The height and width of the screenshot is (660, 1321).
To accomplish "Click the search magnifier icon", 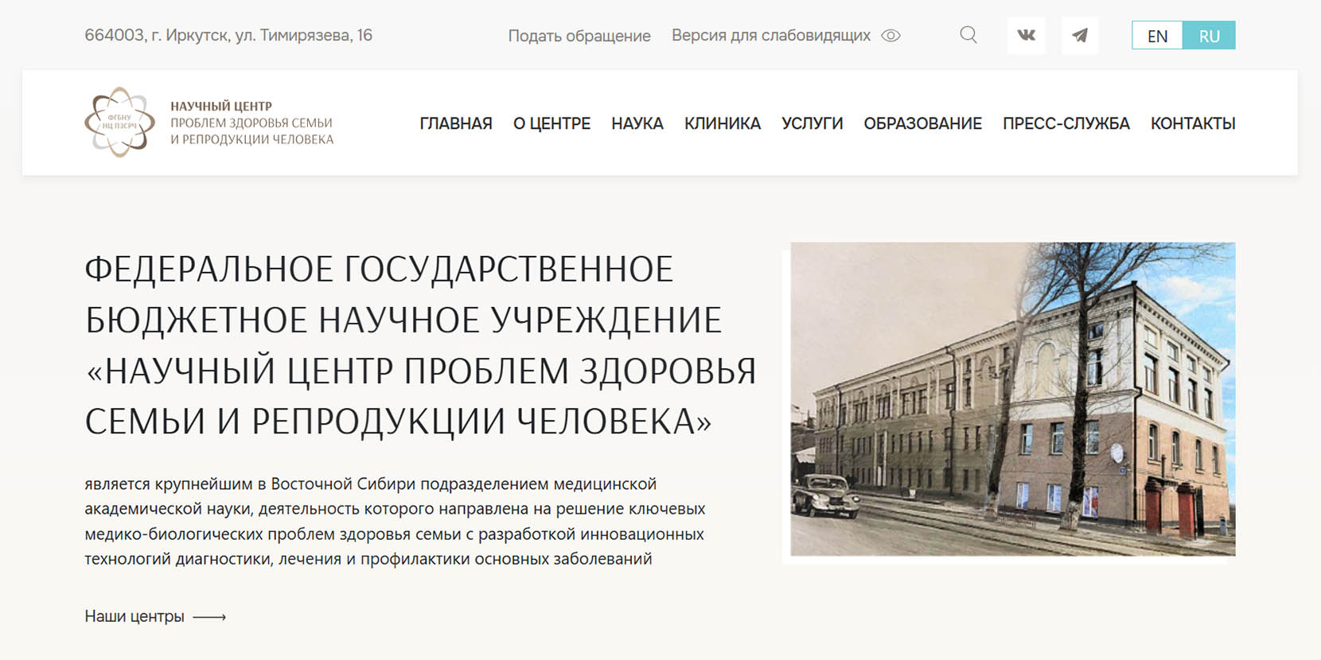I will coord(968,35).
